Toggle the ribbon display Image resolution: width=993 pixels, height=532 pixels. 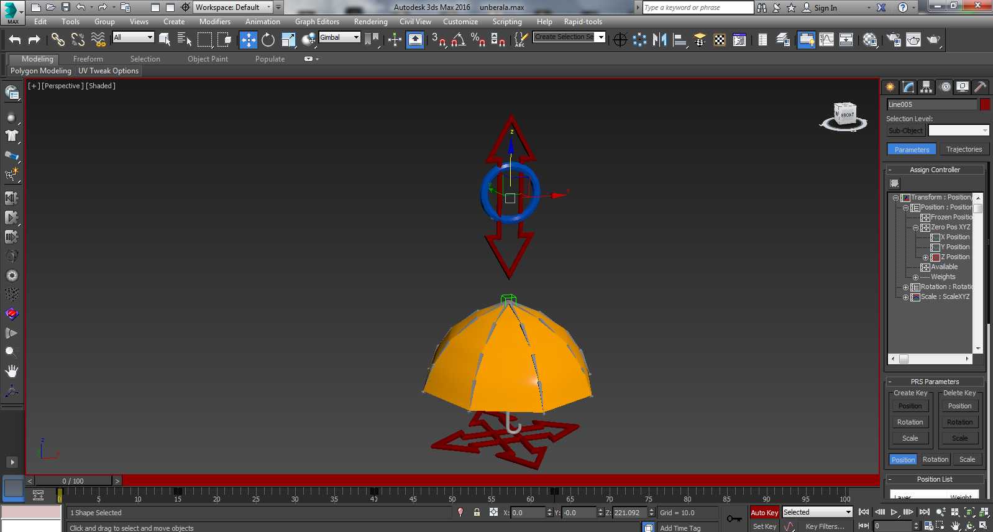pyautogui.click(x=807, y=40)
